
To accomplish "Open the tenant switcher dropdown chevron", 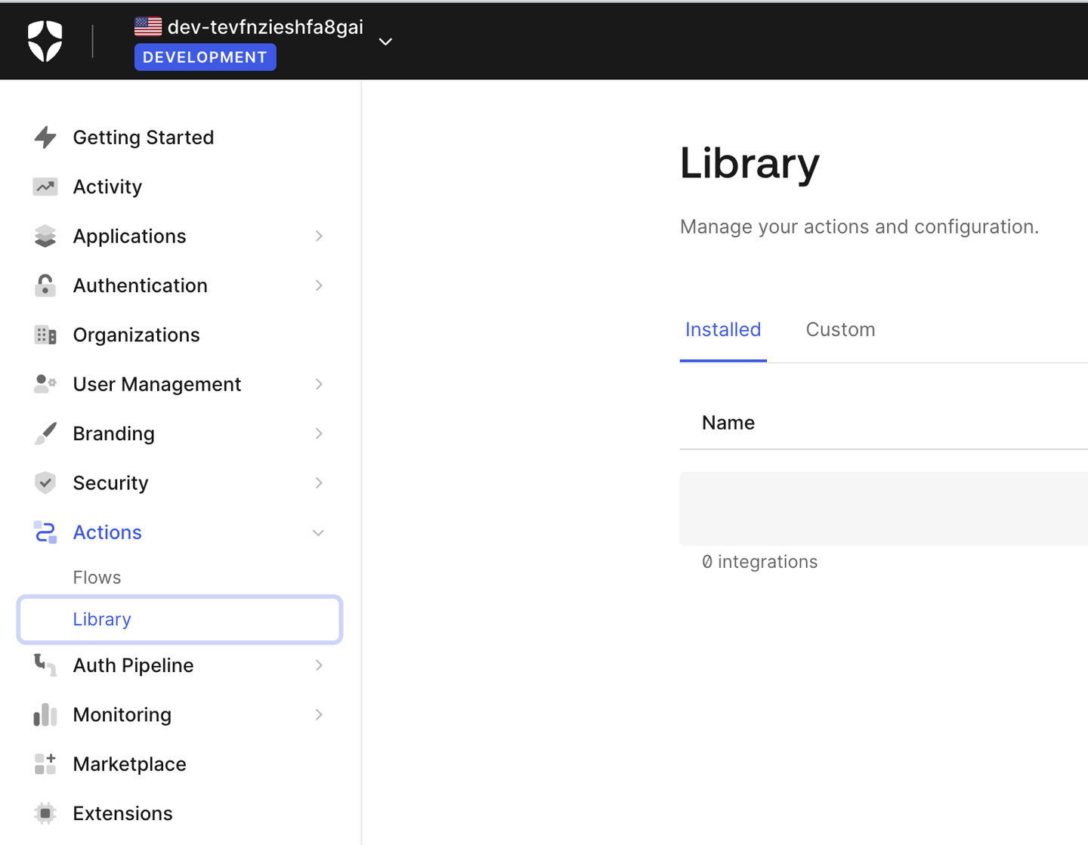I will (385, 42).
